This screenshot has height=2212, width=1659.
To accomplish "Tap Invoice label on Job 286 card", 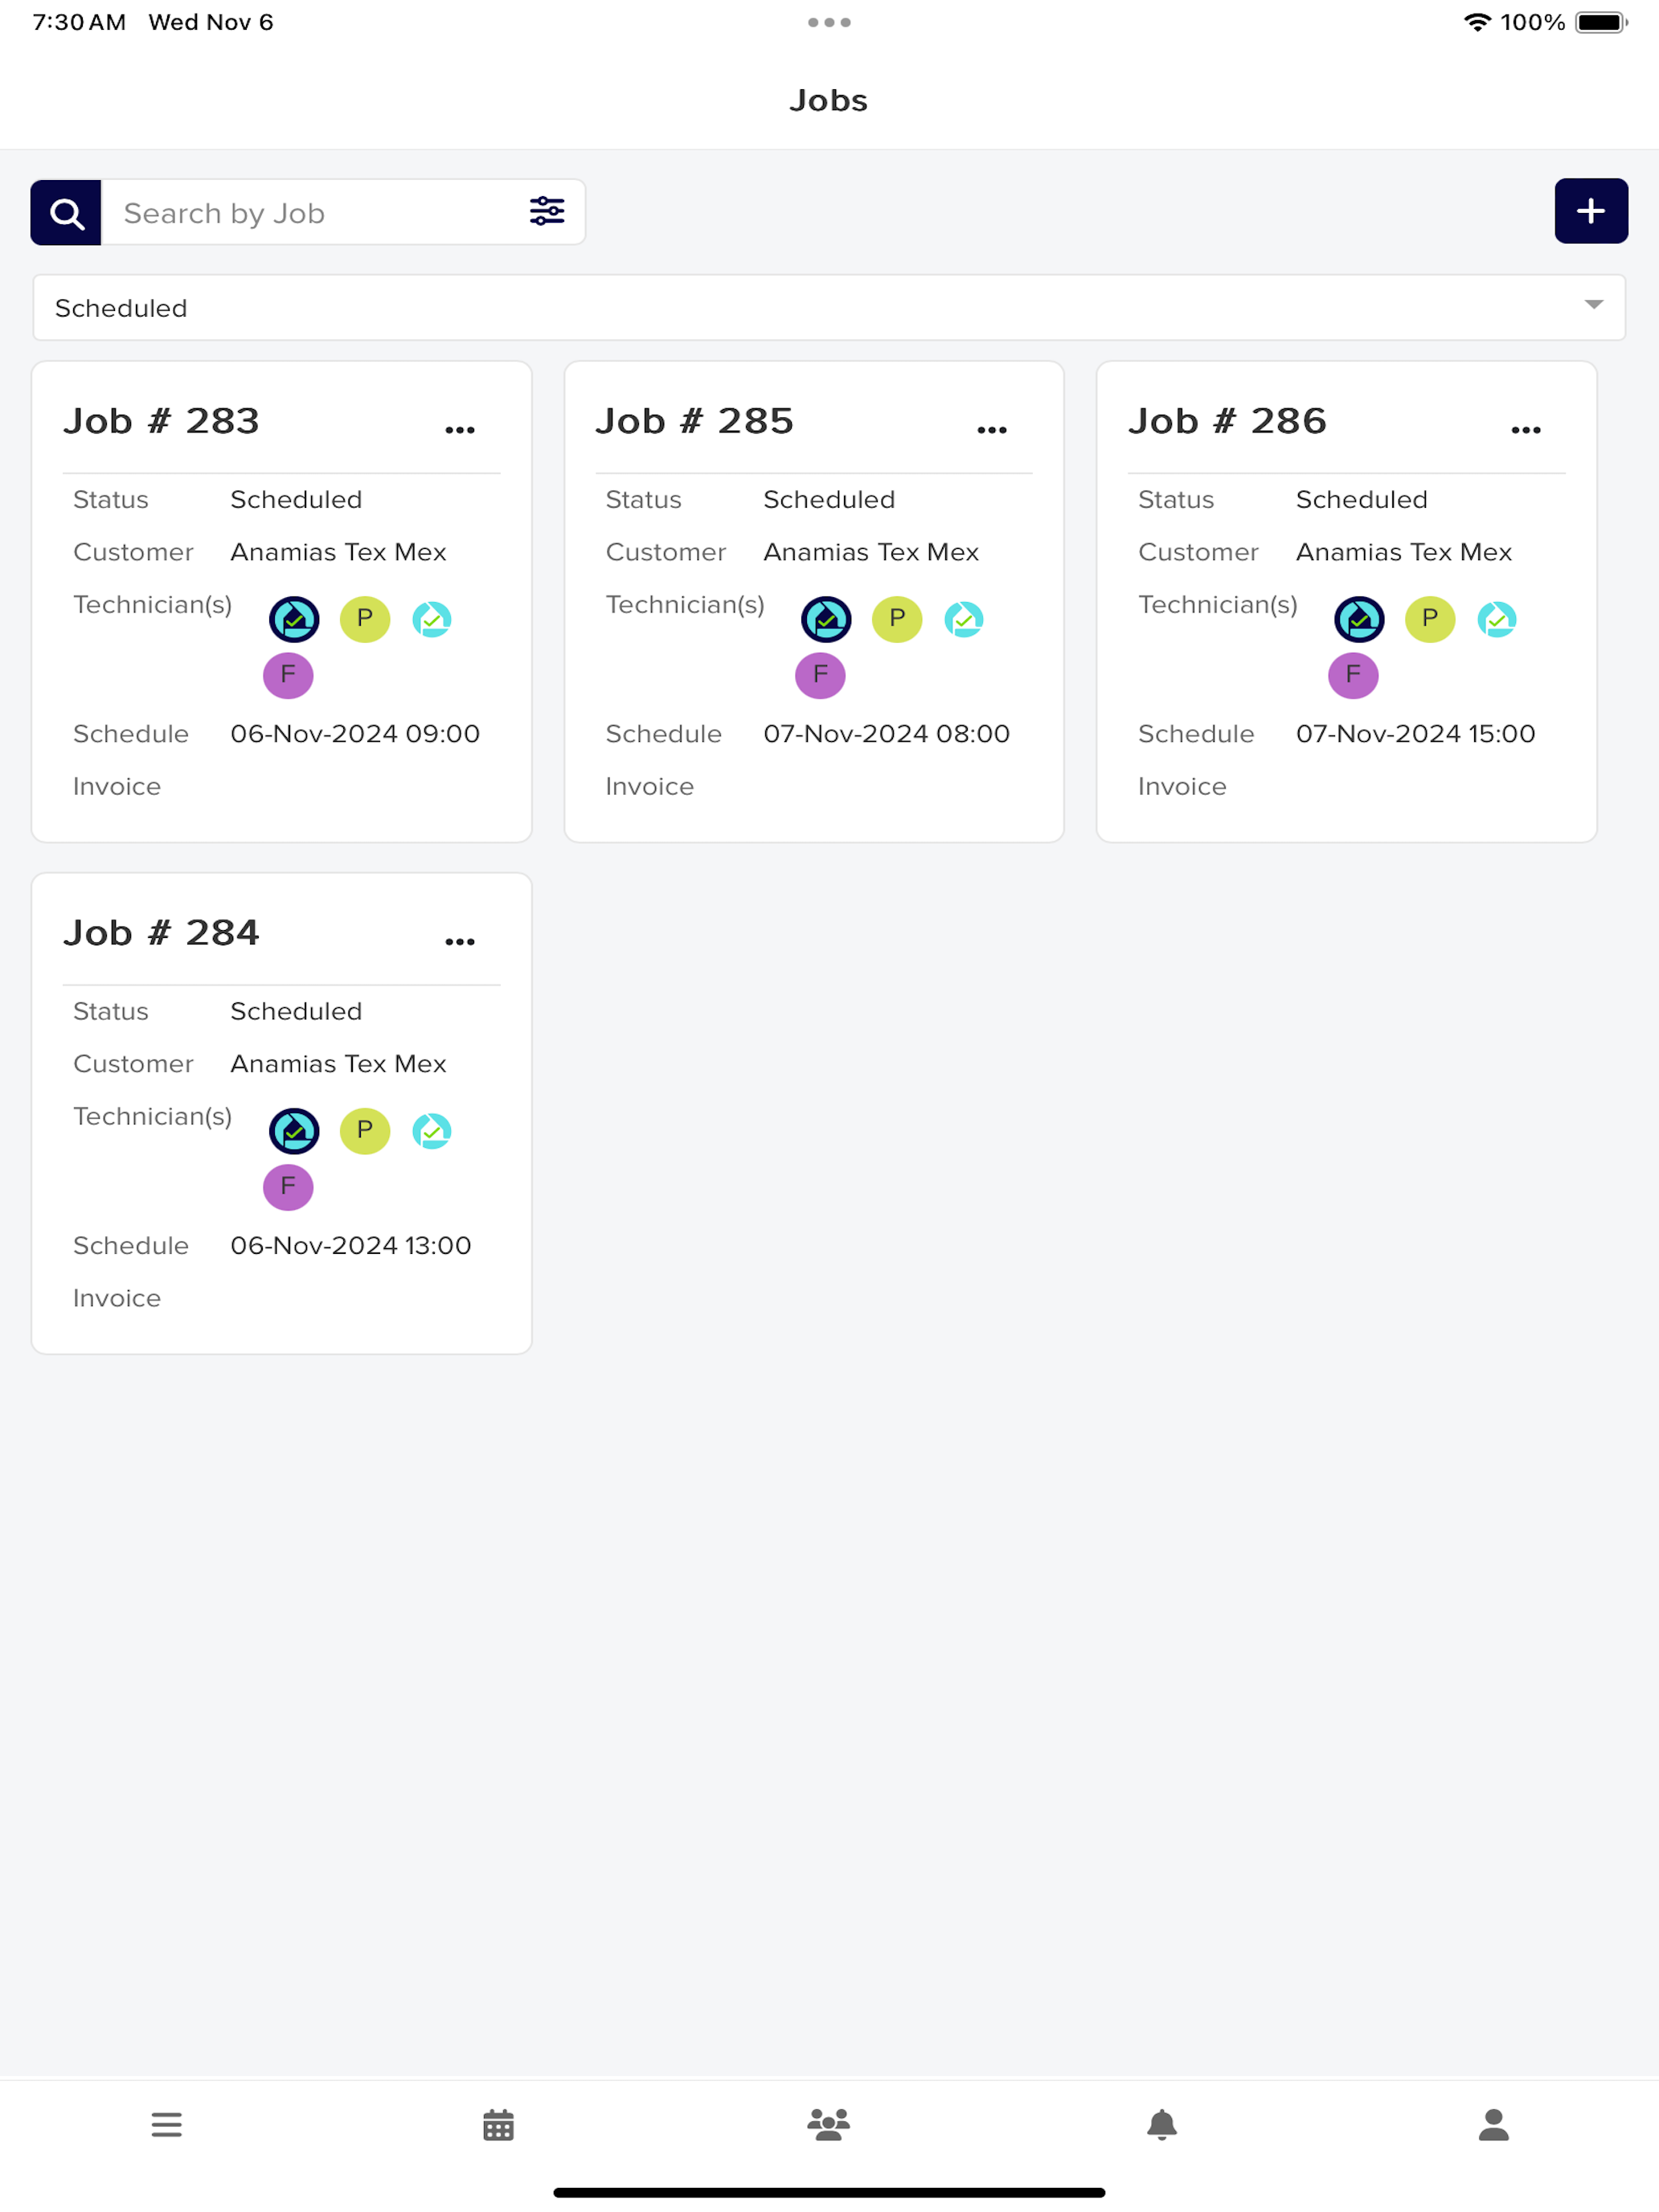I will pyautogui.click(x=1182, y=787).
